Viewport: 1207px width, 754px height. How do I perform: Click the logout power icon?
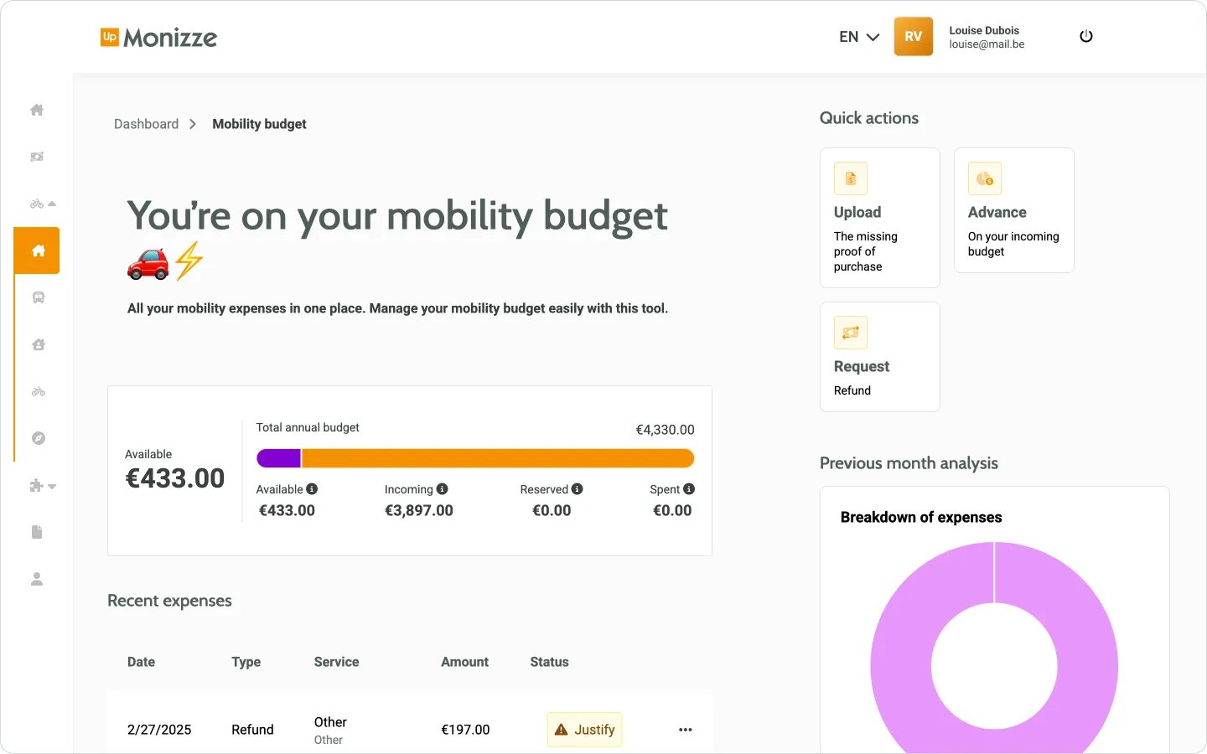click(1086, 36)
